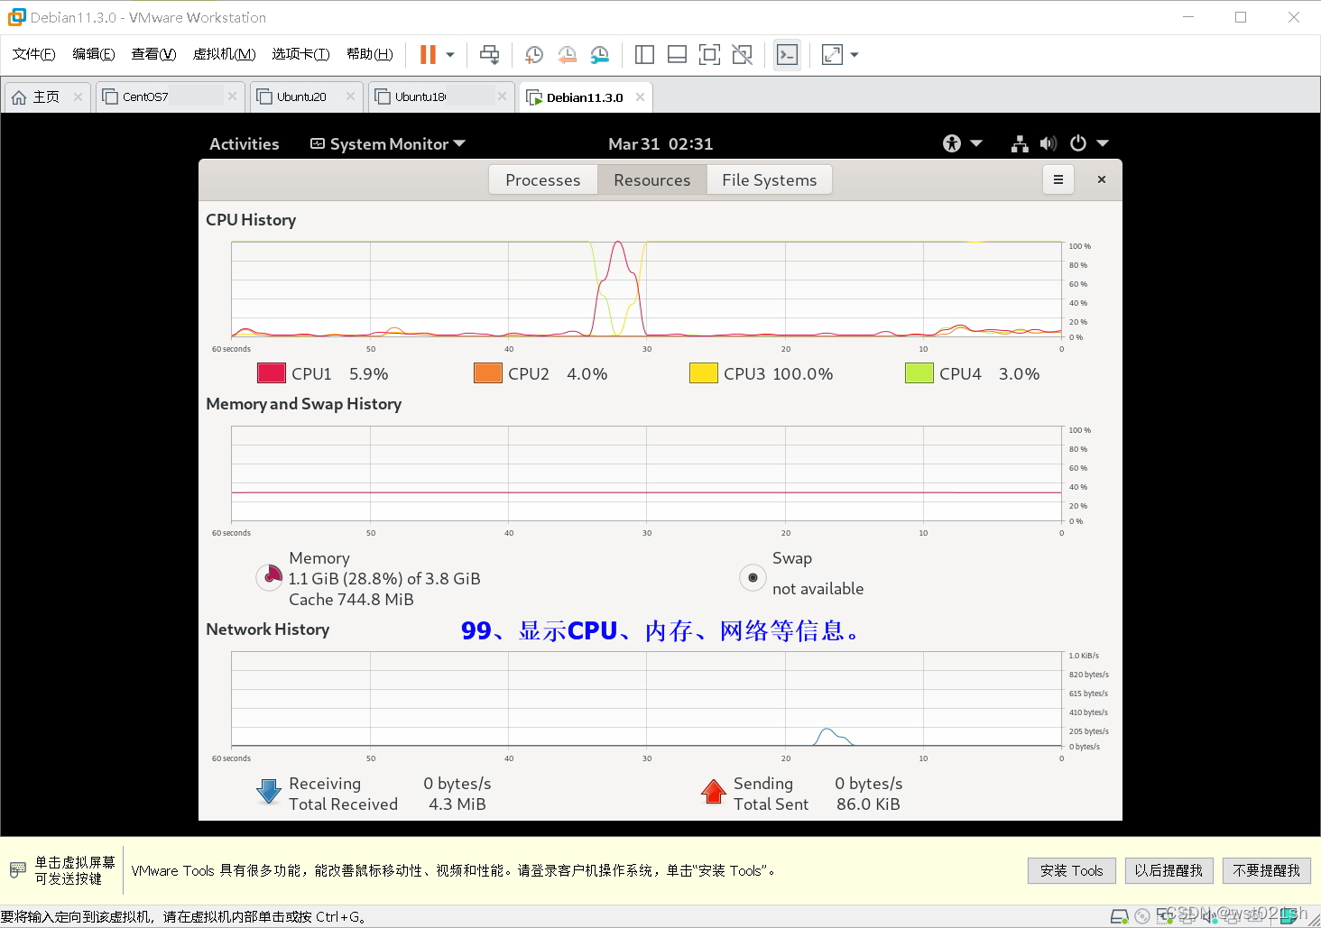Open the 查看(V) menu
The height and width of the screenshot is (928, 1321).
click(x=153, y=54)
